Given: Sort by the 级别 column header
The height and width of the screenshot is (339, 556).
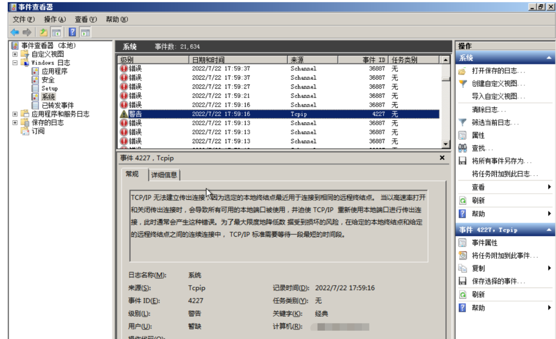Looking at the screenshot, I should tap(153, 60).
